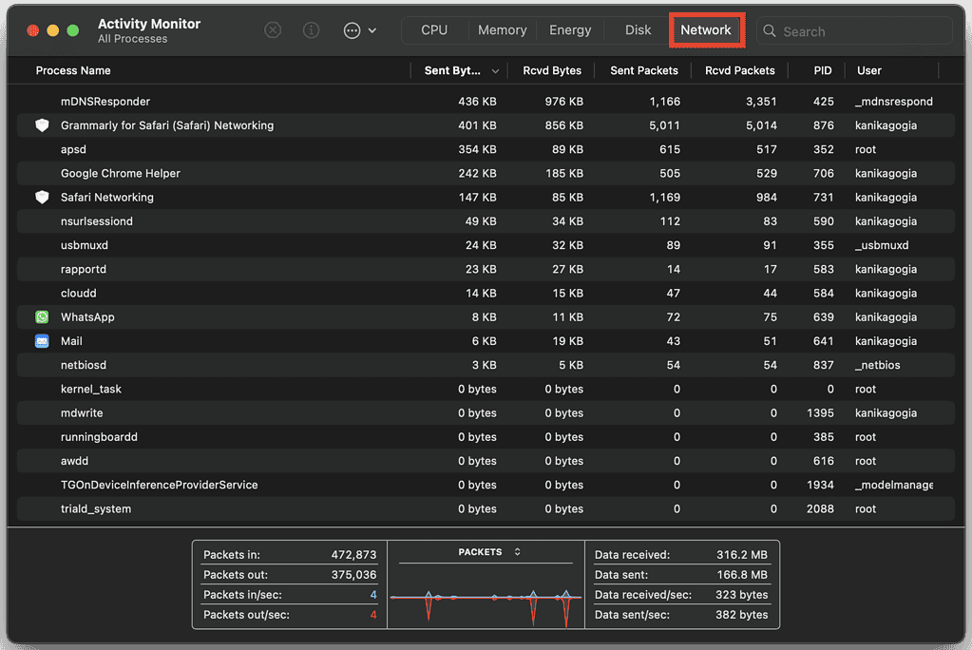Screen dimensions: 972x650
Task: Select the mdwrite process row
Action: click(x=486, y=413)
